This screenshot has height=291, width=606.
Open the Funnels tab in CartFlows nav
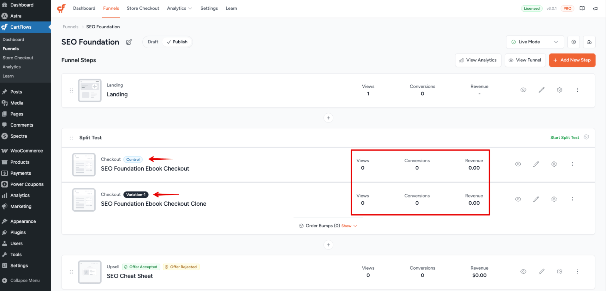click(x=111, y=9)
